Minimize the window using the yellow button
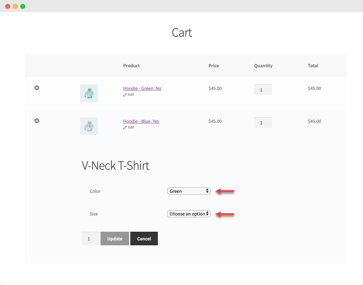Image resolution: width=363 pixels, height=285 pixels. coord(15,6)
